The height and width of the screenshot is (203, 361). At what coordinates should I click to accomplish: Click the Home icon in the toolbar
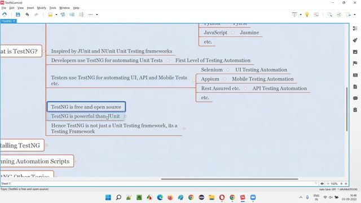pos(5,15)
